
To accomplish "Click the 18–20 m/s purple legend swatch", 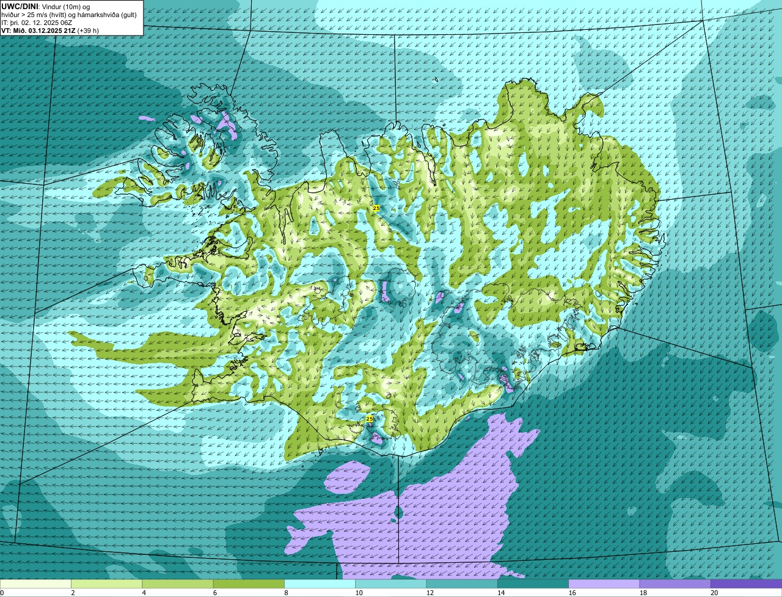I will (x=675, y=584).
